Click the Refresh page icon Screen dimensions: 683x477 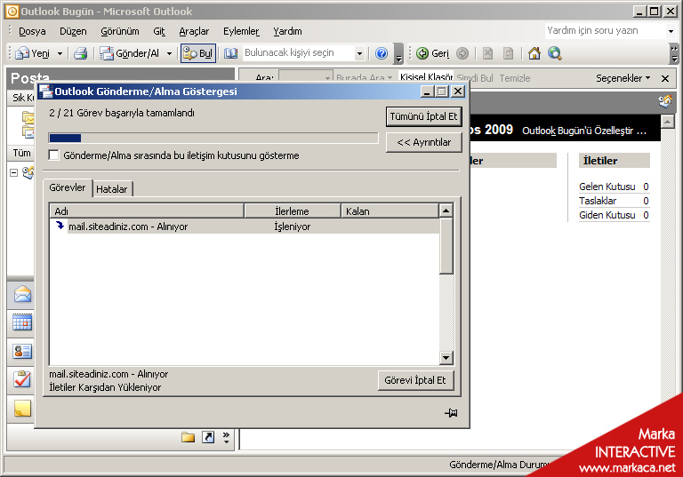pyautogui.click(x=509, y=53)
